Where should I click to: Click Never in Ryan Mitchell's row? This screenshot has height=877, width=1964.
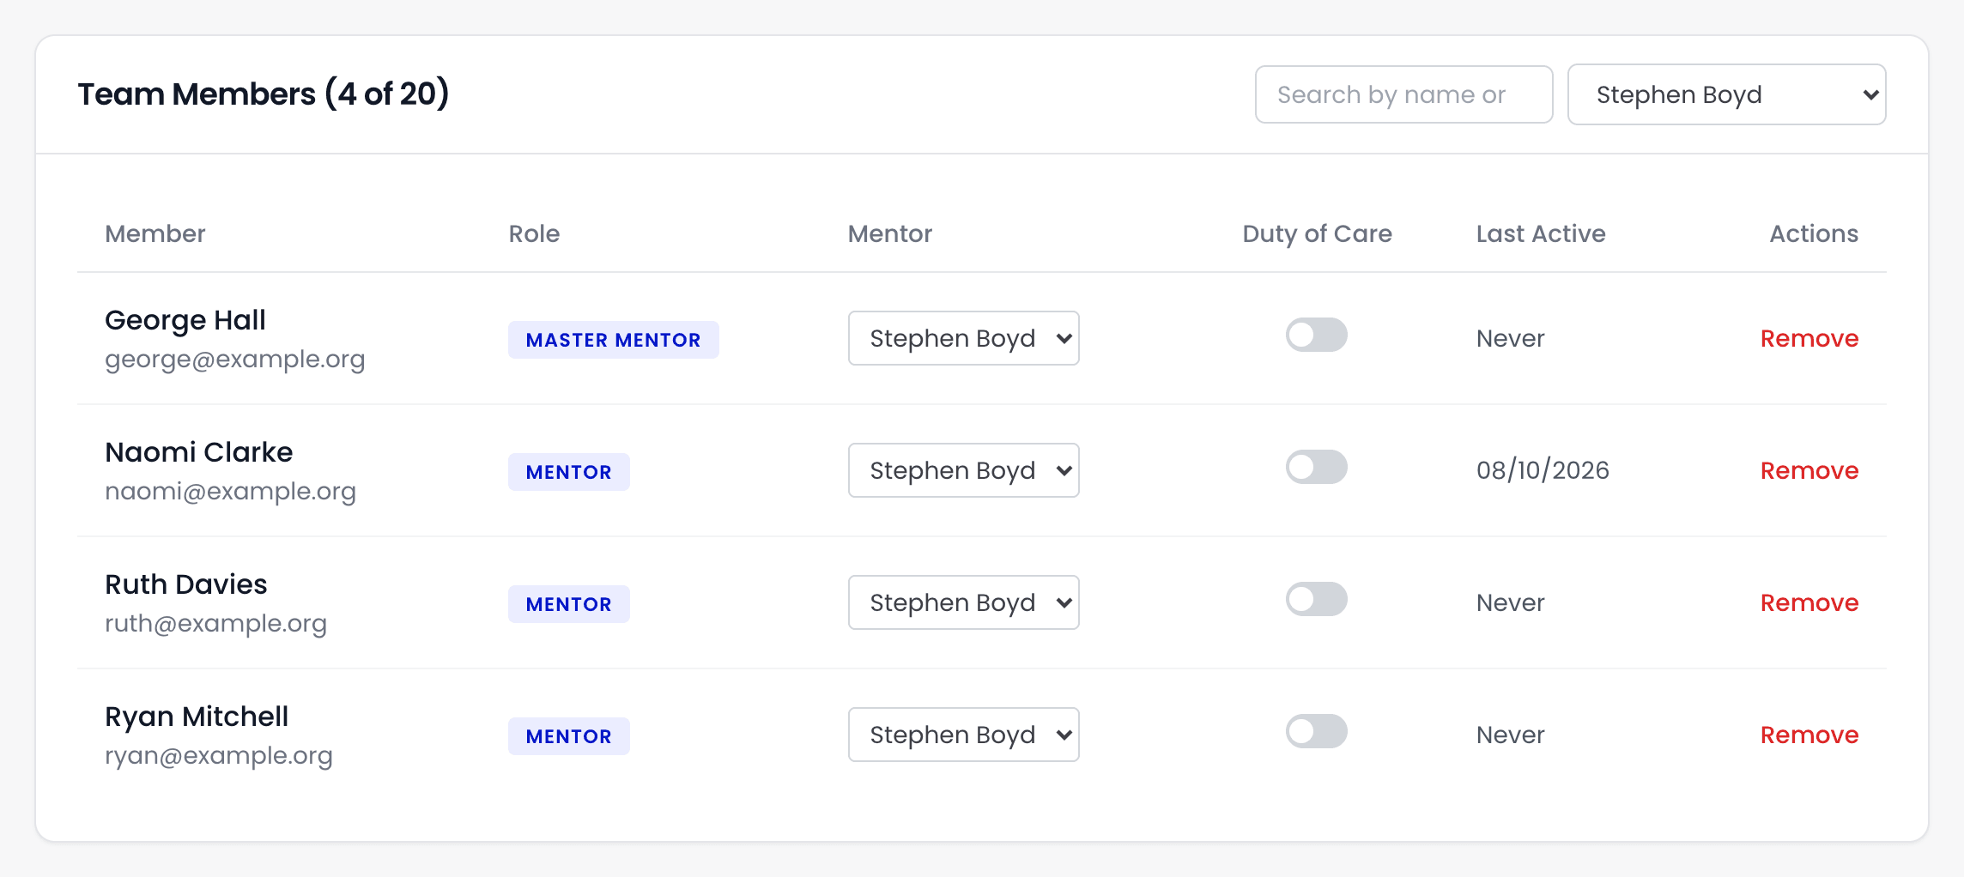point(1510,735)
